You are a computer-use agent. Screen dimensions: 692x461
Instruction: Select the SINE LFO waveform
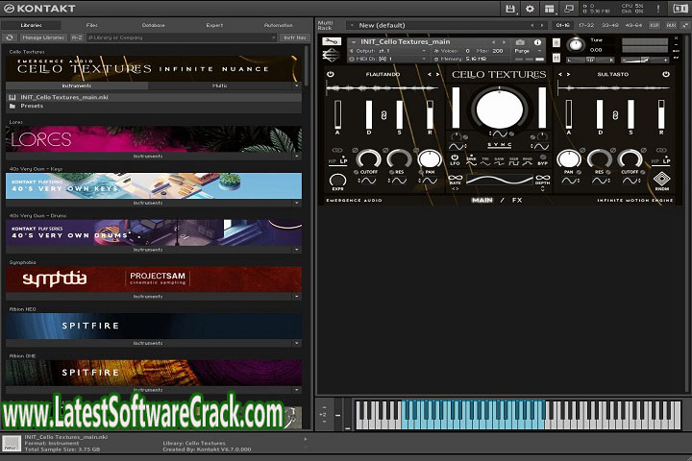pos(471,161)
